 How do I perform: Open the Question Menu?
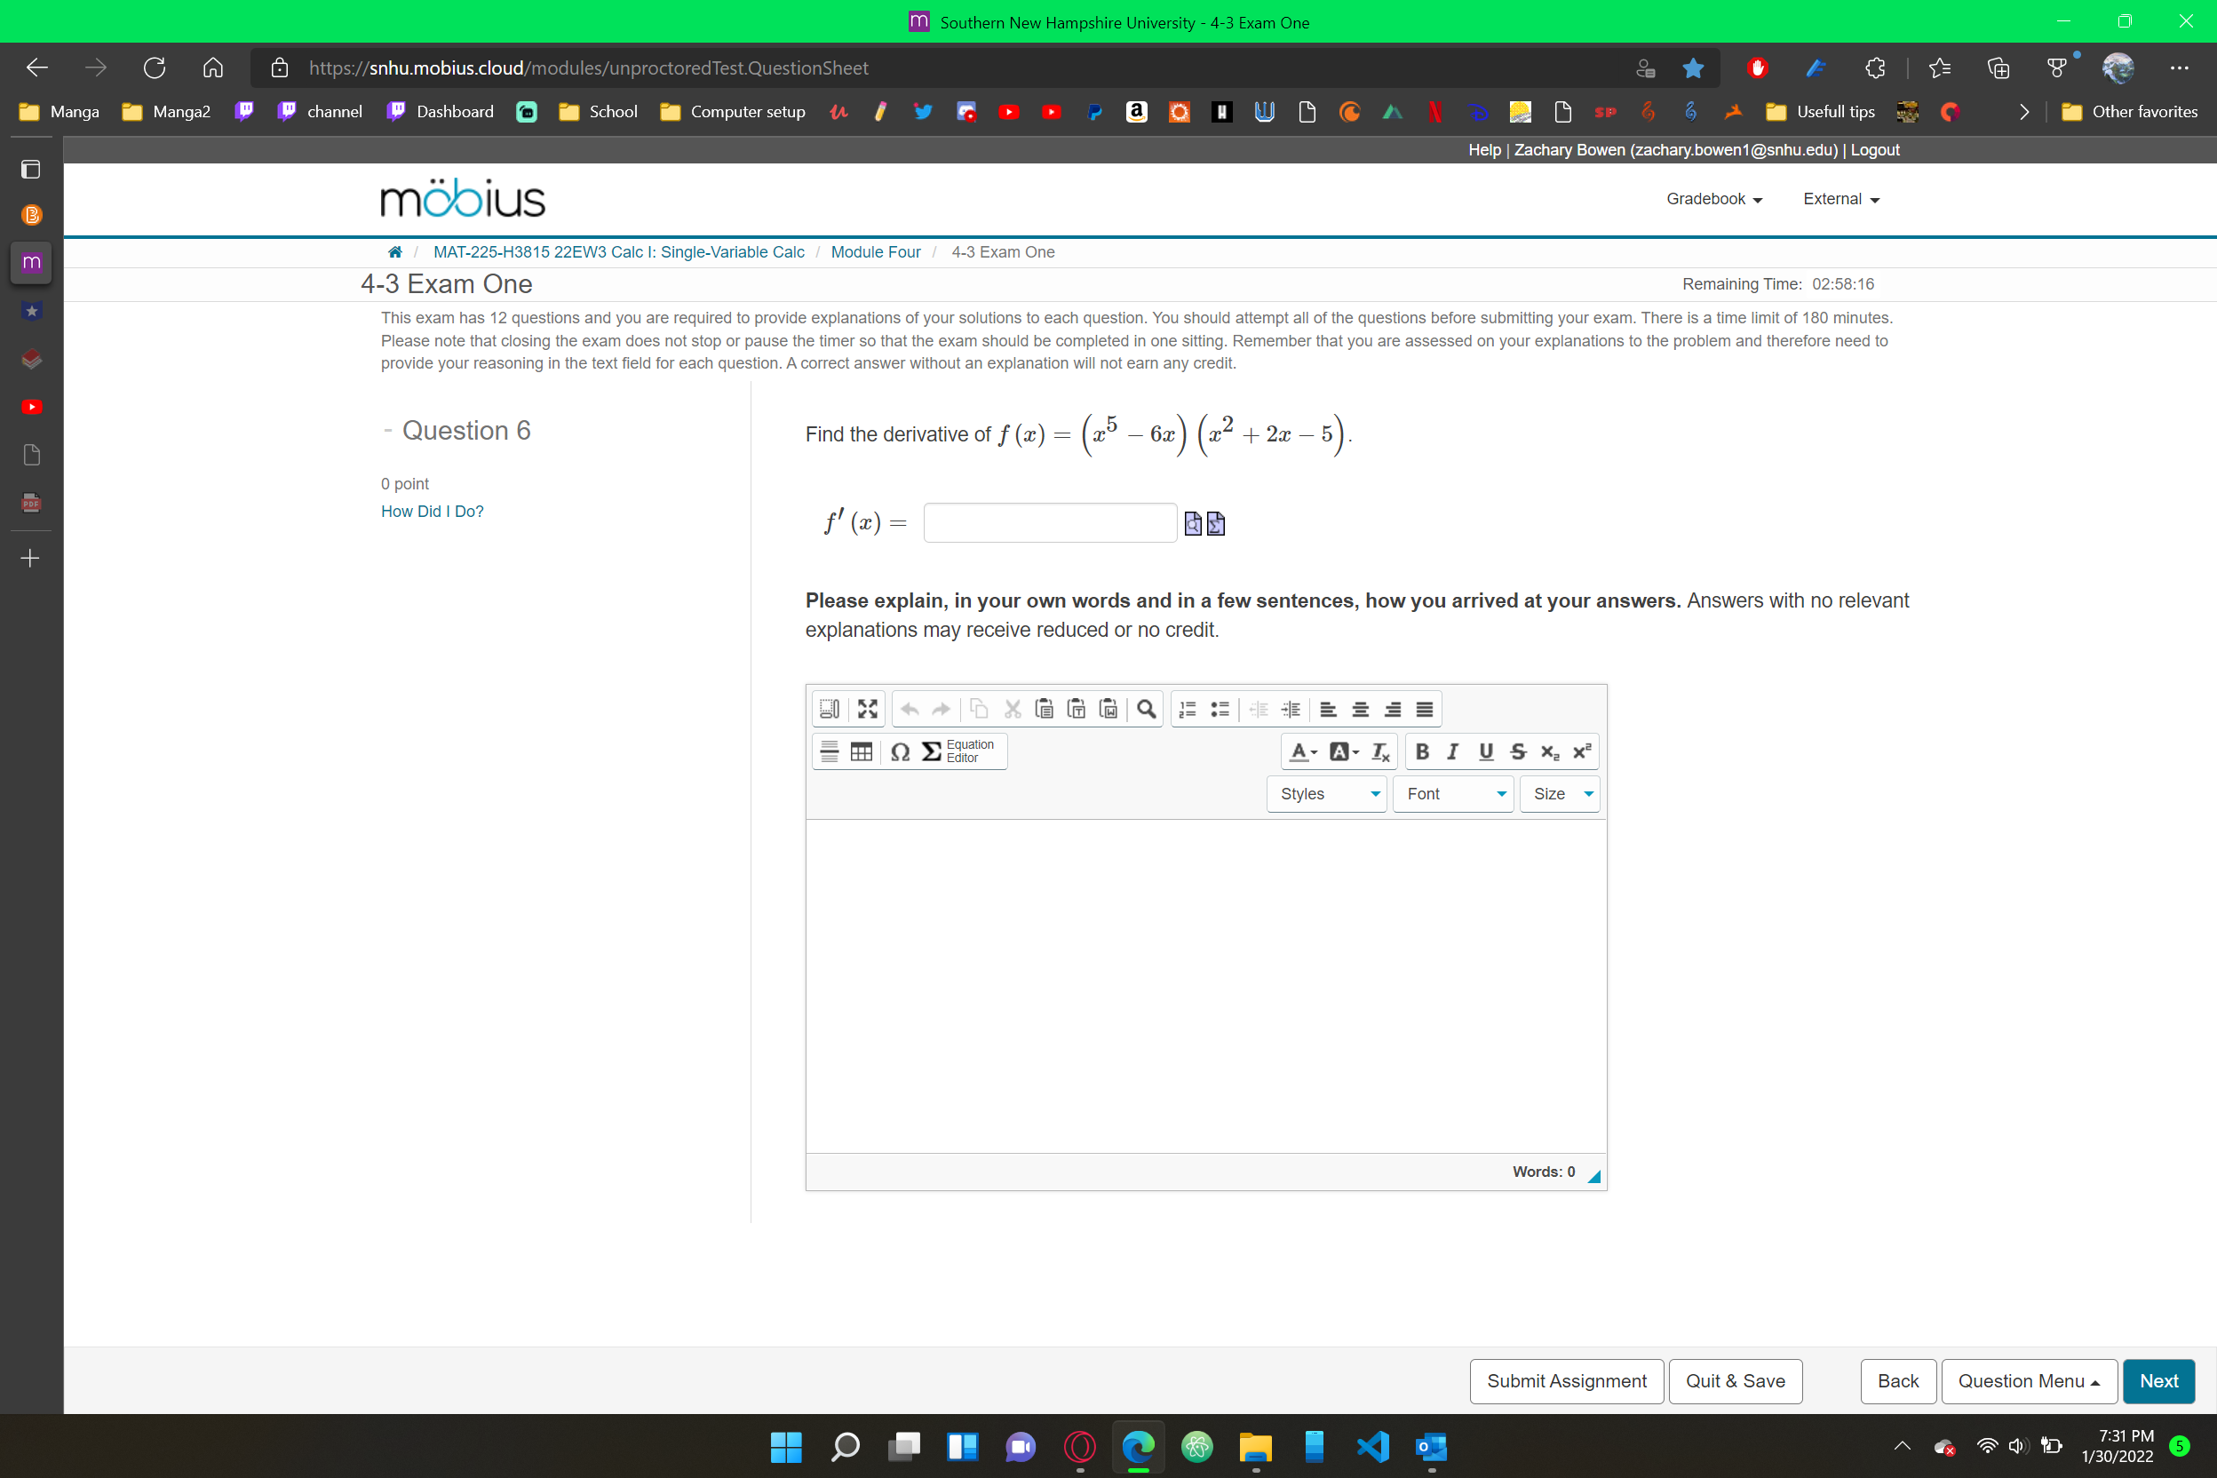(2029, 1381)
